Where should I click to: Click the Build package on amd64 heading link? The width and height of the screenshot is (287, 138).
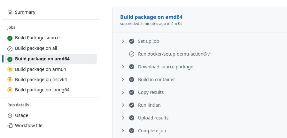click(151, 17)
